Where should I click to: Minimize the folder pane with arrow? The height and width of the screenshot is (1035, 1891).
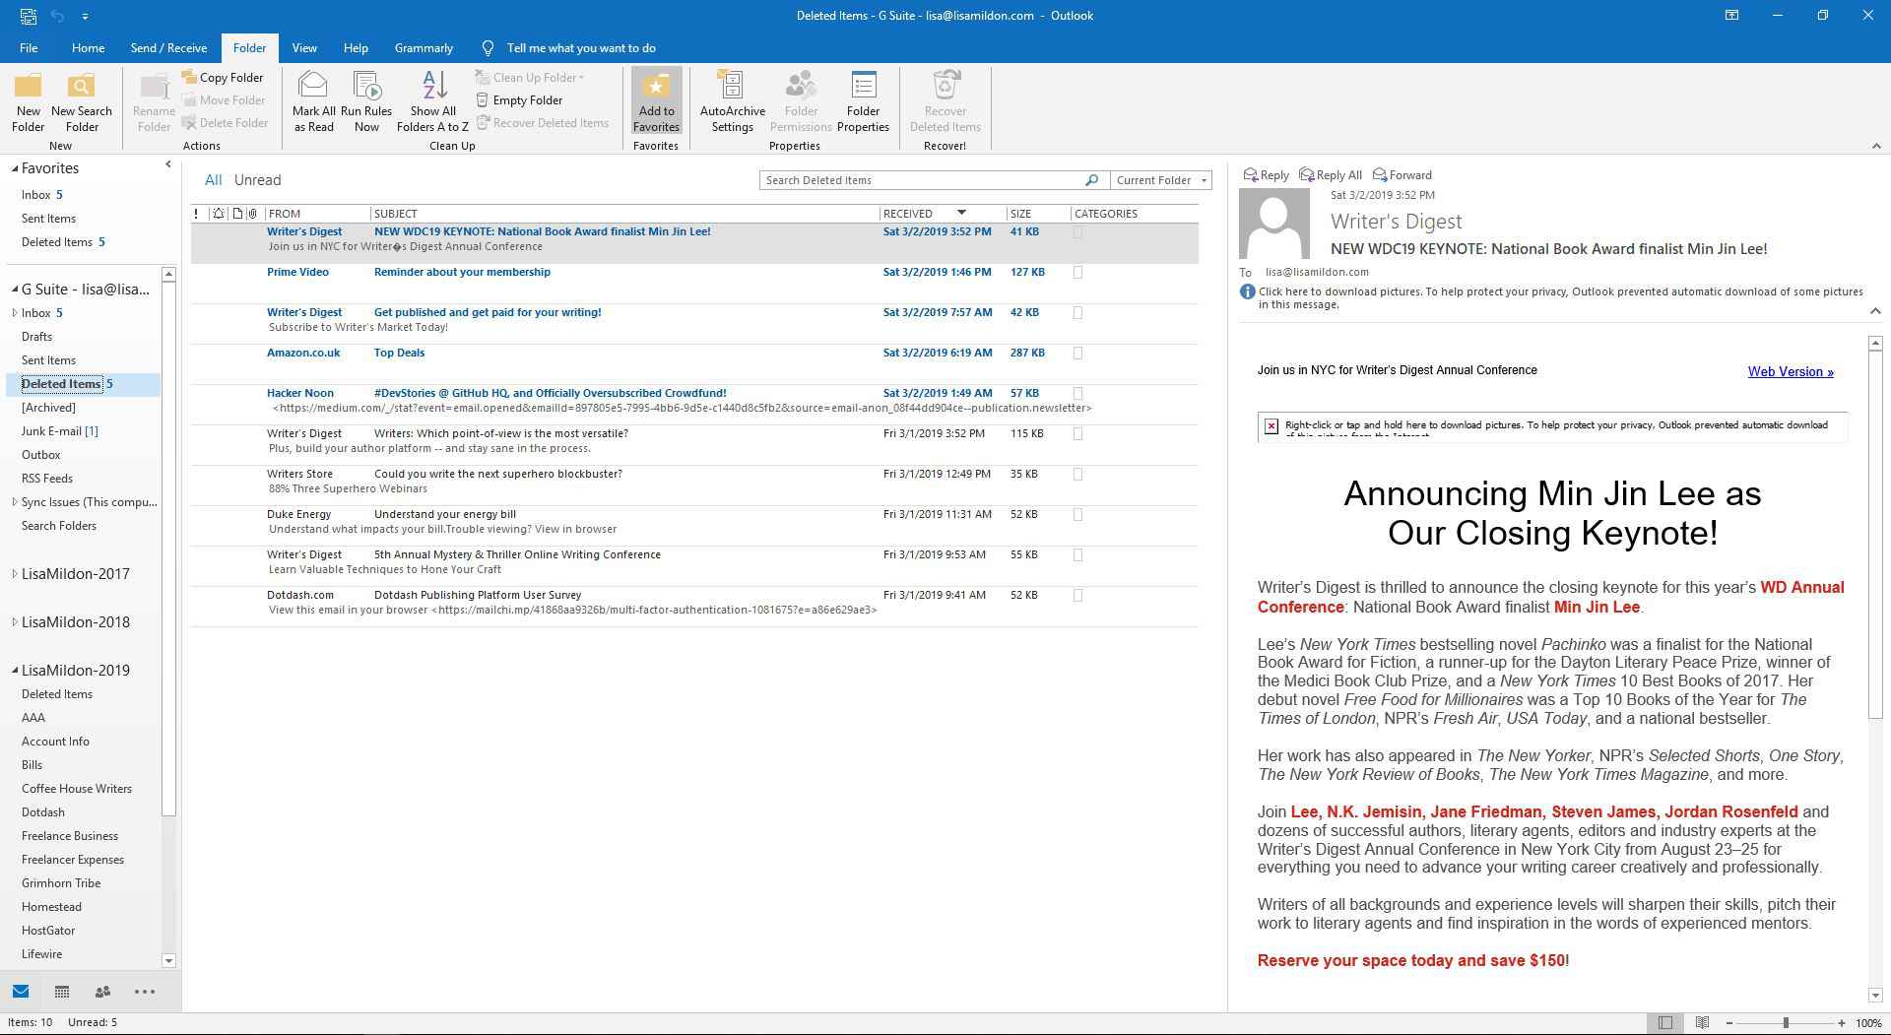(x=167, y=165)
